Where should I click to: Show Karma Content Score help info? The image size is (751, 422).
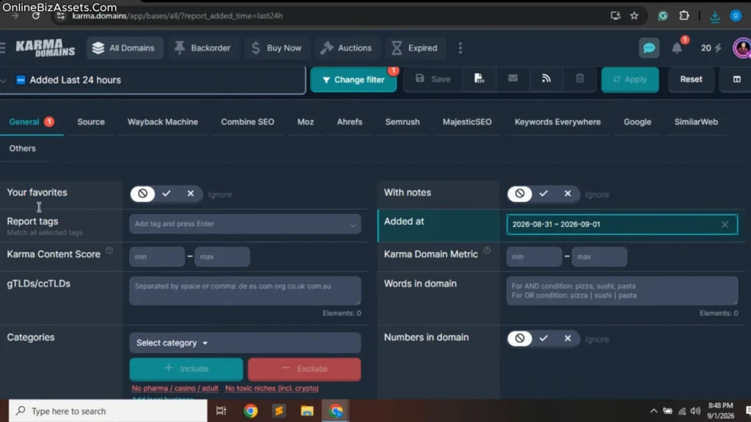[109, 251]
